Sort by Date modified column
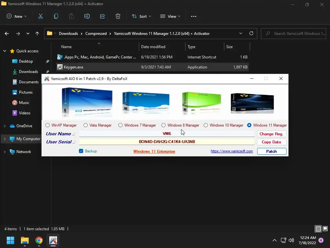This screenshot has width=330, height=248. (x=153, y=47)
